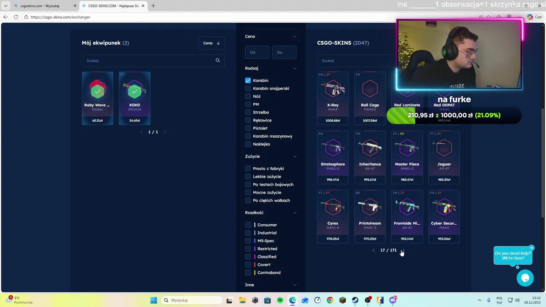Open File Explorer from the taskbar

point(242,300)
